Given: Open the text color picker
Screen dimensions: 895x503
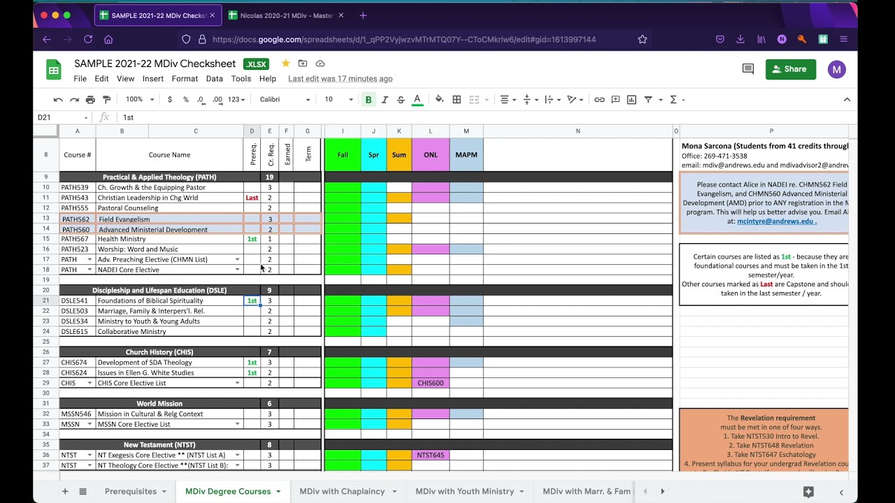Looking at the screenshot, I should point(417,100).
